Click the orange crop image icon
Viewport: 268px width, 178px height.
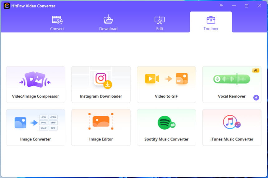101,121
